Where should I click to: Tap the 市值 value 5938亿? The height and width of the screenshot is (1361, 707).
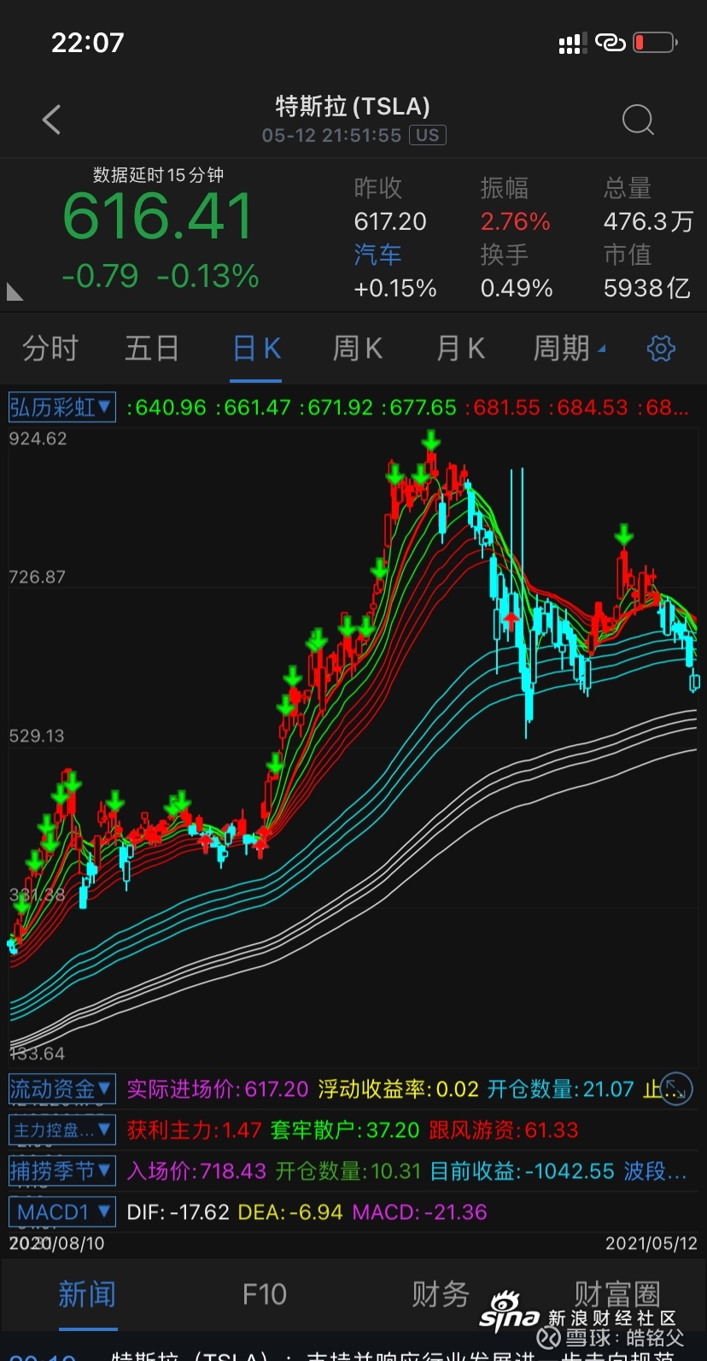pyautogui.click(x=647, y=288)
